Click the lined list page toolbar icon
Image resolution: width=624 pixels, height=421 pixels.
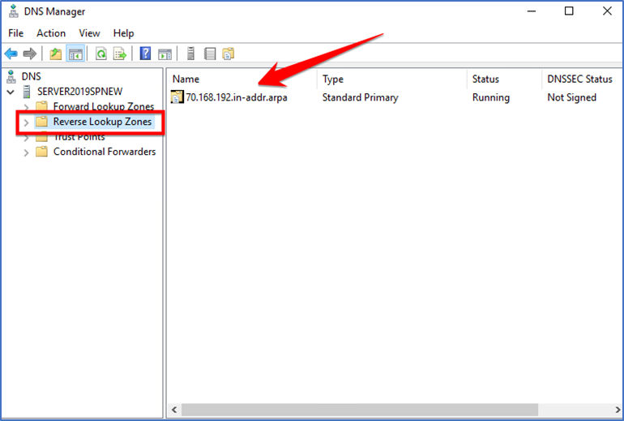(x=210, y=54)
